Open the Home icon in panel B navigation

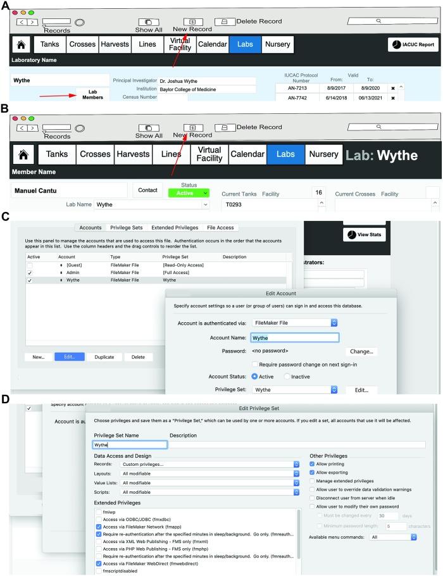pos(23,154)
